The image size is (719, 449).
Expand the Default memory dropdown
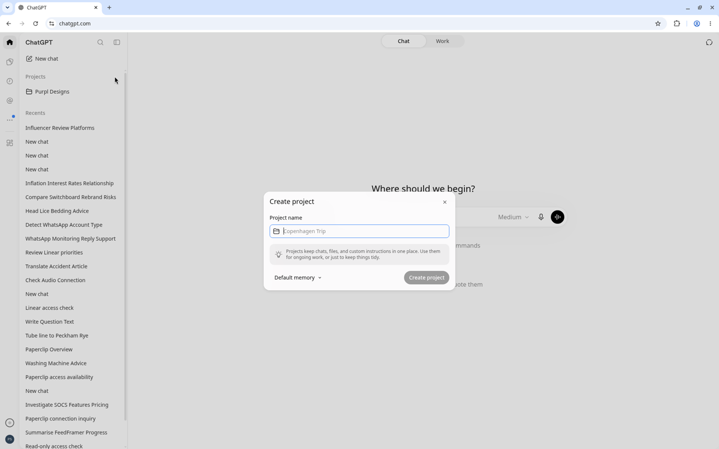point(298,278)
